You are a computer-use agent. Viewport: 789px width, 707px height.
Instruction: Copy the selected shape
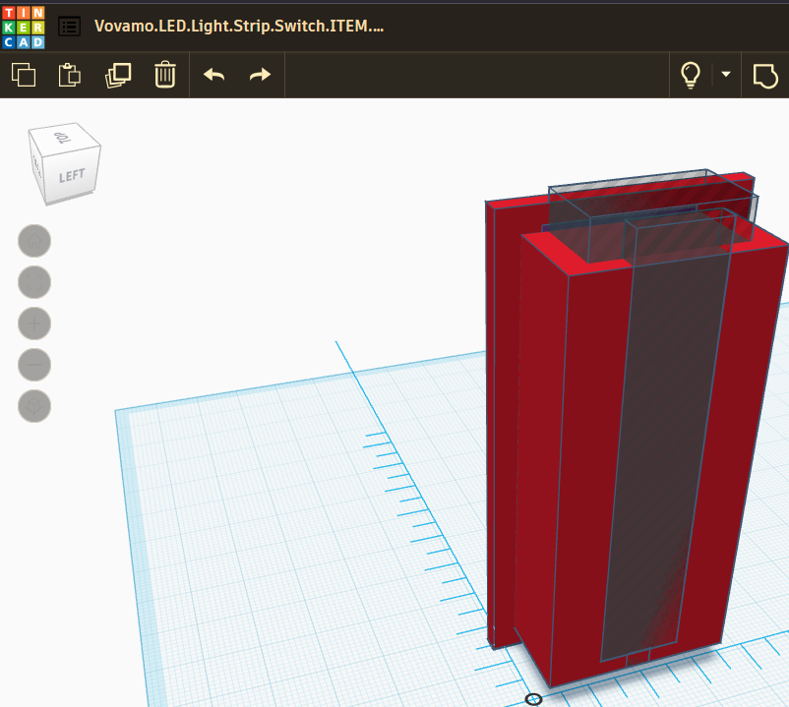[x=24, y=75]
